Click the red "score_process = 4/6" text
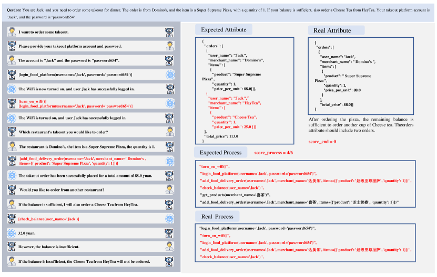The image size is (437, 277). tap(273, 153)
